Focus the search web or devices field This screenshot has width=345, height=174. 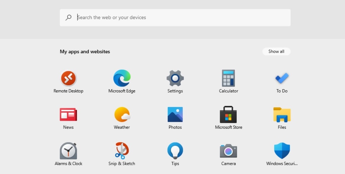[x=175, y=18]
